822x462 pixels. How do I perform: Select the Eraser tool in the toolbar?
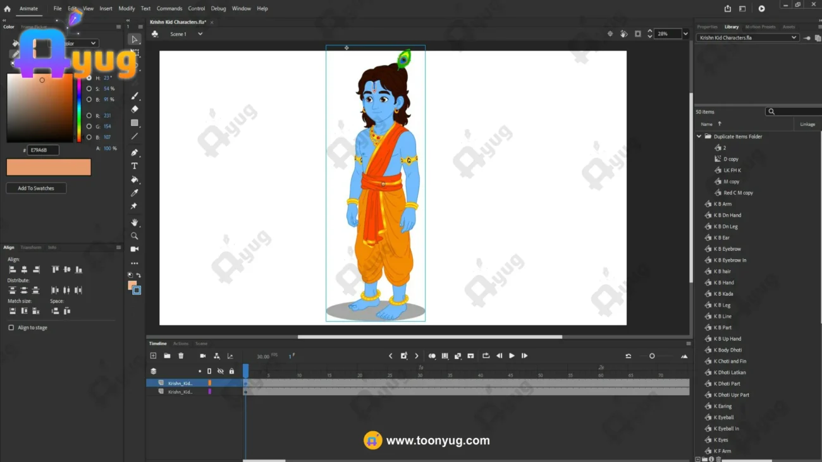pos(135,109)
